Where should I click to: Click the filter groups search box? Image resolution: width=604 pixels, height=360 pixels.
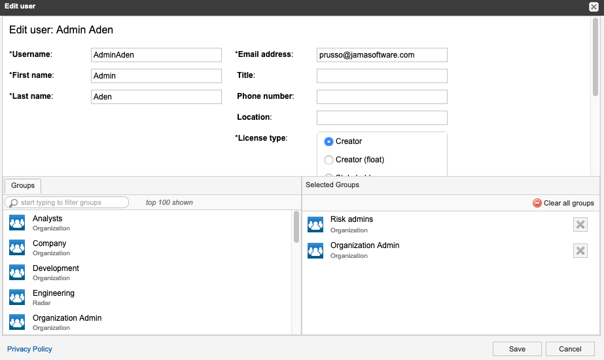click(67, 202)
